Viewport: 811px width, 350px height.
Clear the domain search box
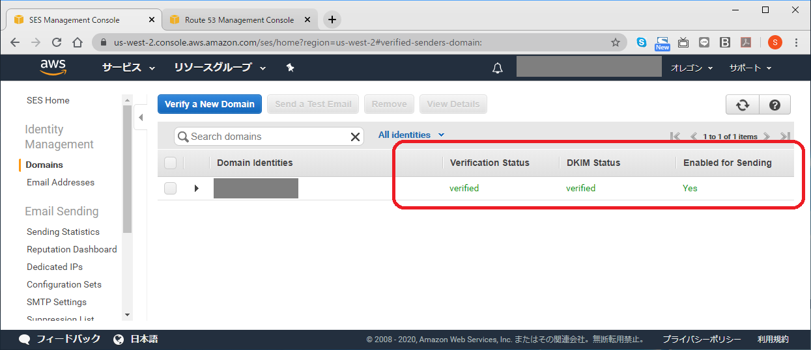pyautogui.click(x=355, y=137)
